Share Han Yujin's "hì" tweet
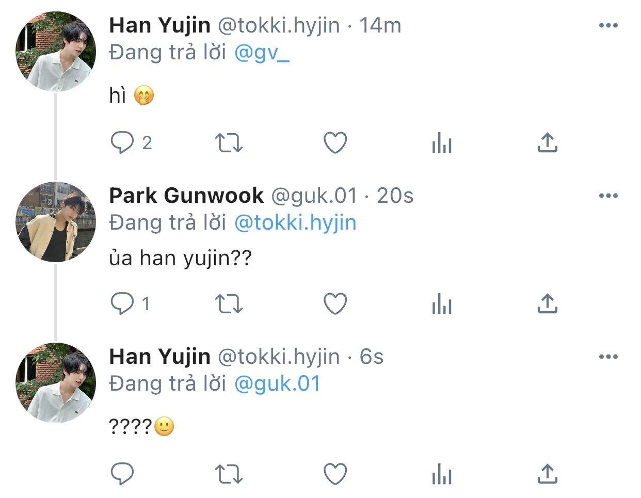Image resolution: width=641 pixels, height=498 pixels. point(548,143)
